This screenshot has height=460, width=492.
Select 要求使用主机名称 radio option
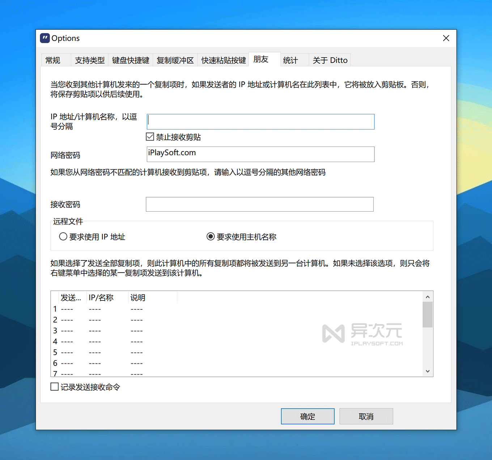coord(211,237)
